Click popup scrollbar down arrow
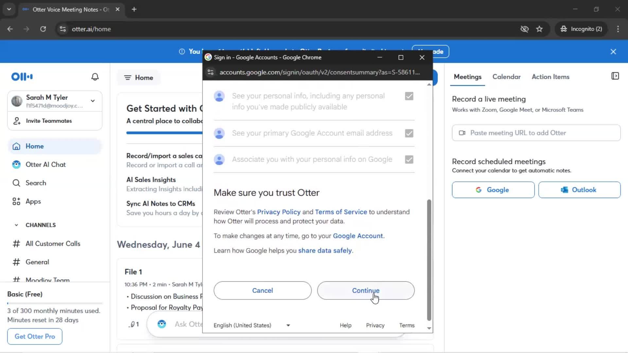The image size is (628, 353). (x=429, y=328)
